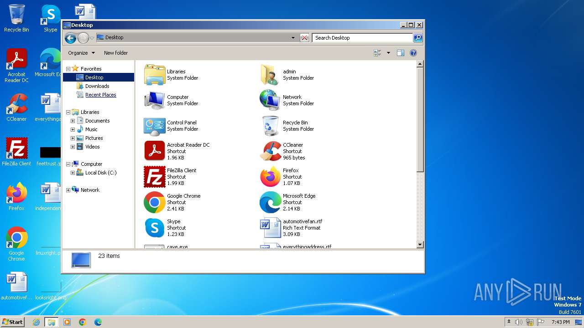
Task: Expand the Music library node
Action: click(73, 129)
